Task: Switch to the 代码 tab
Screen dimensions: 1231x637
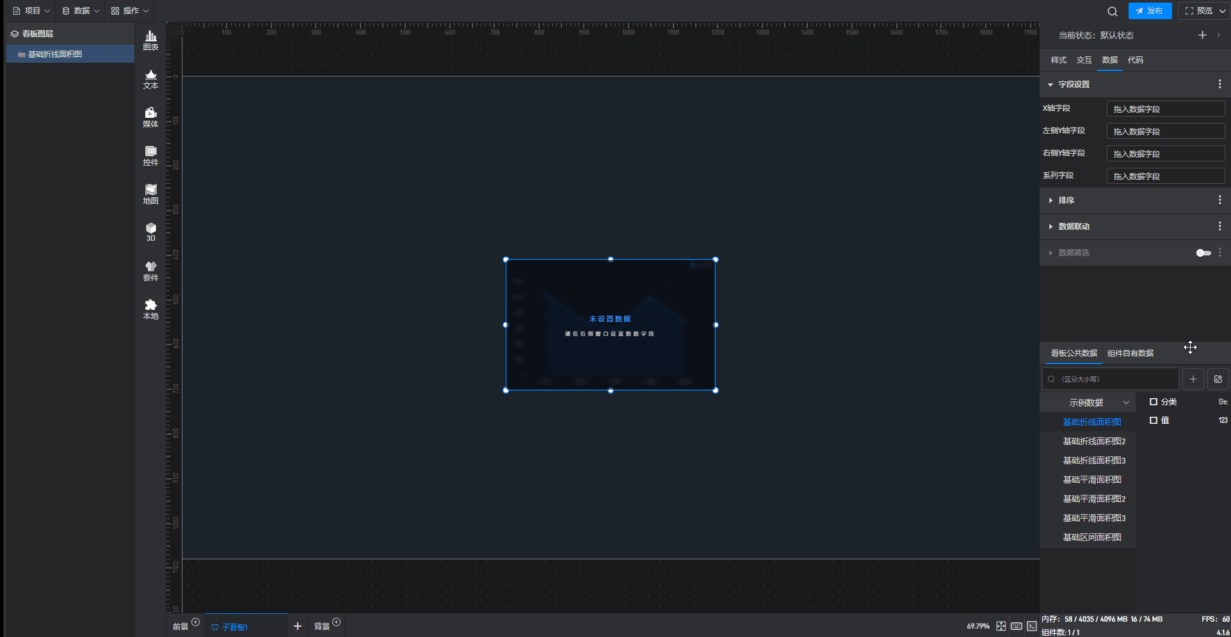Action: 1136,60
